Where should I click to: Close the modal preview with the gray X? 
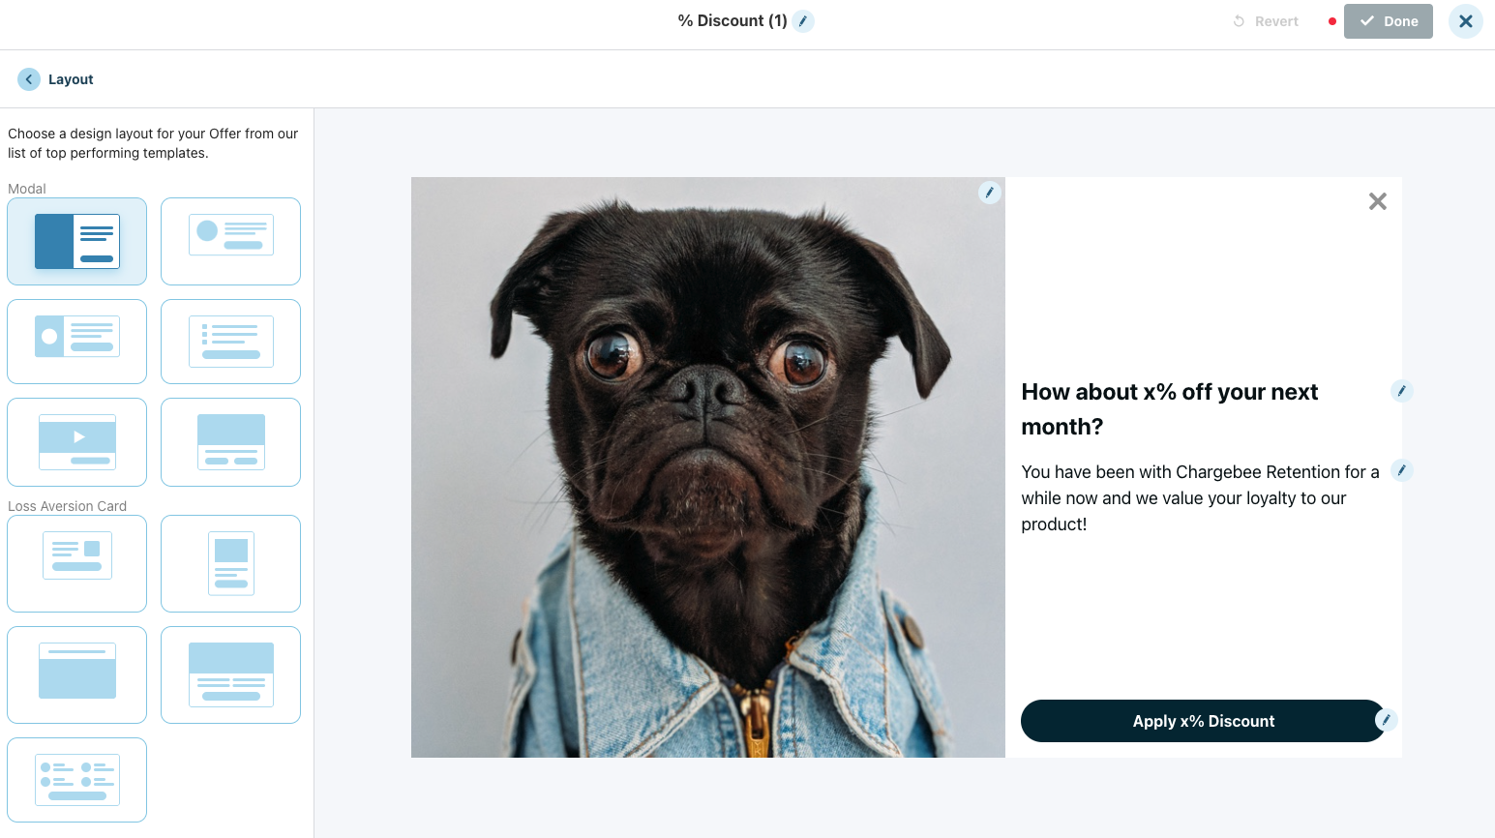1377,201
